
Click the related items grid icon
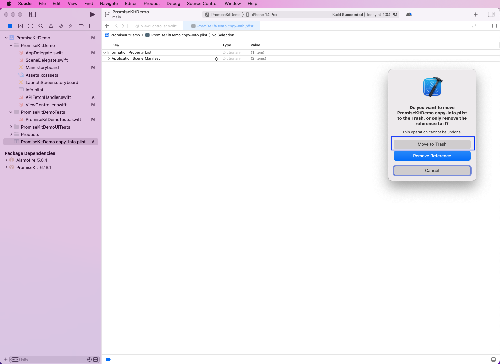coord(107,26)
